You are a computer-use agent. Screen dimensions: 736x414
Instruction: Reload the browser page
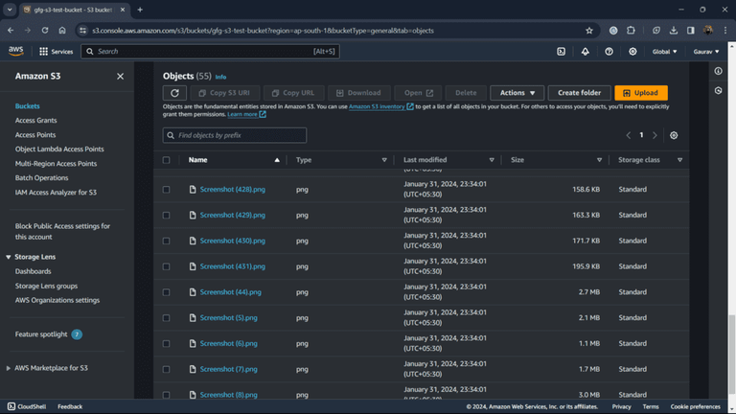[x=45, y=31]
